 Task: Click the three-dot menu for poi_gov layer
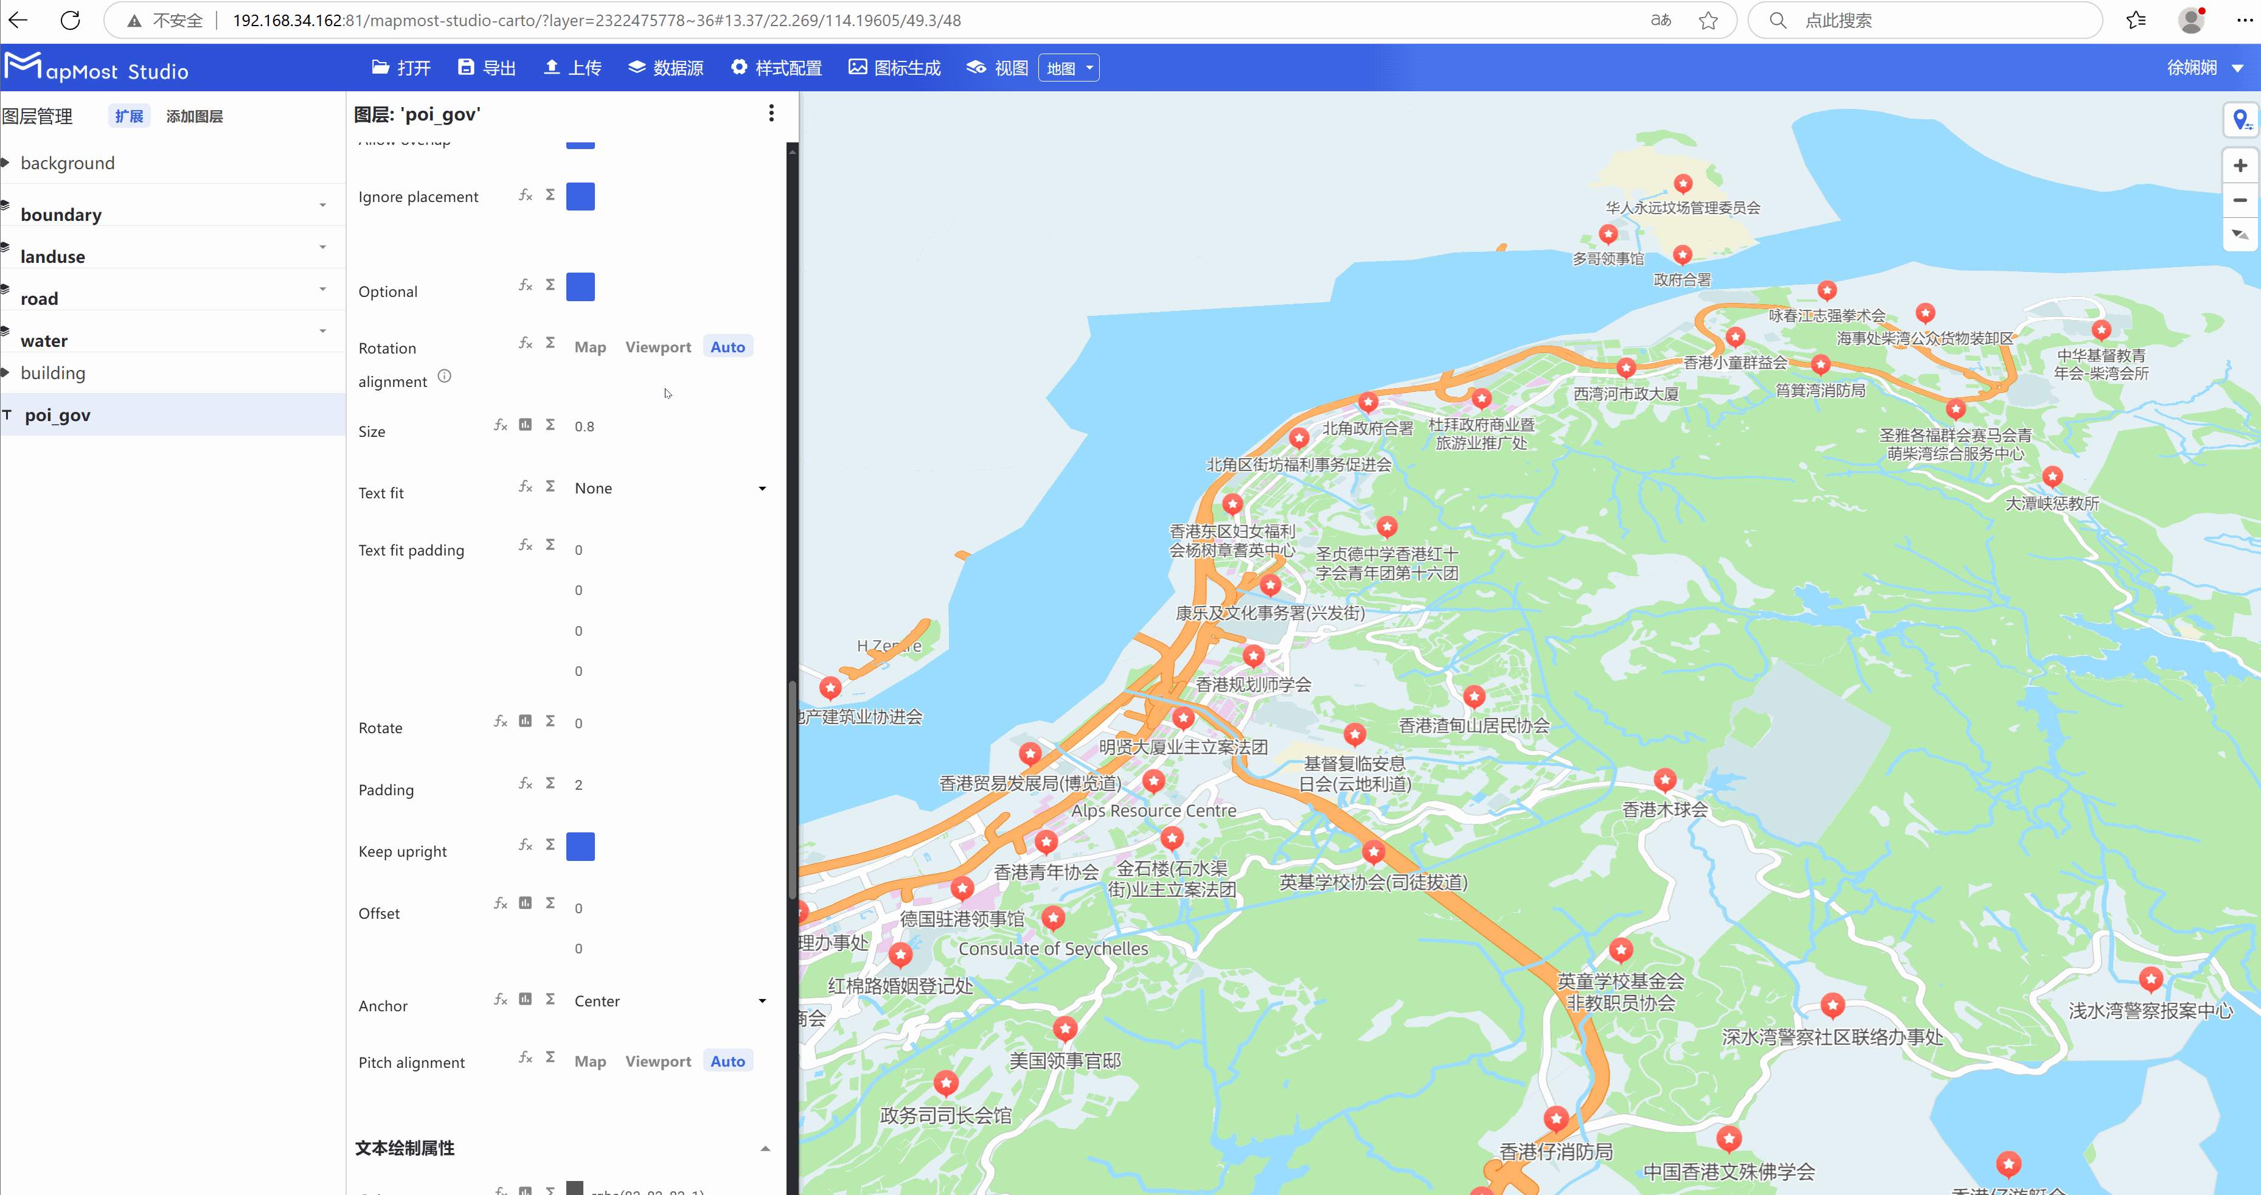pos(771,113)
